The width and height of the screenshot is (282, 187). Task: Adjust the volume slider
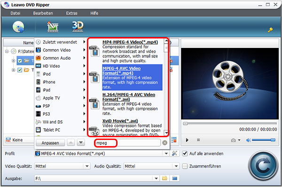click(x=264, y=140)
